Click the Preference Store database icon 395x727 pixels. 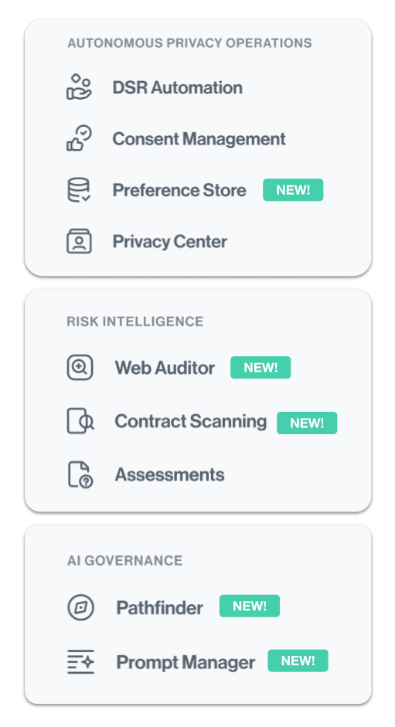(x=79, y=190)
